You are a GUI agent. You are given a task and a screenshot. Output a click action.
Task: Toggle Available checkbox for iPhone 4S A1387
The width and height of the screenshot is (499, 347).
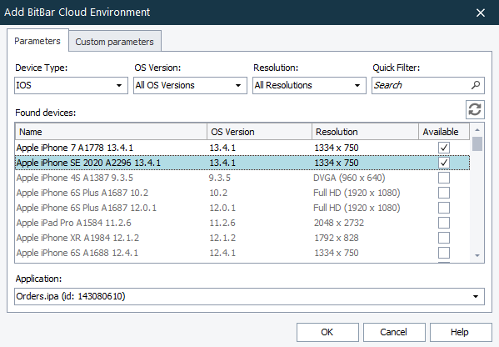pyautogui.click(x=444, y=178)
